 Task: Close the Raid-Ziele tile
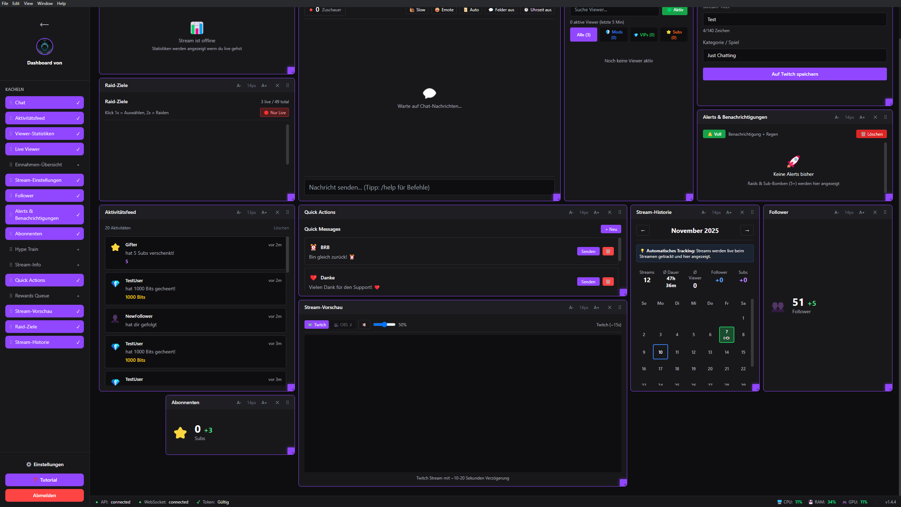click(277, 86)
